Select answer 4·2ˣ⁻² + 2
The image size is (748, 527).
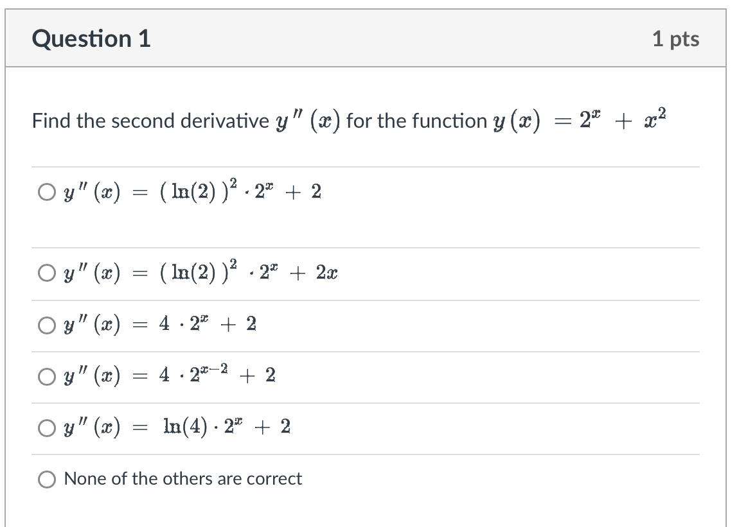click(x=46, y=377)
